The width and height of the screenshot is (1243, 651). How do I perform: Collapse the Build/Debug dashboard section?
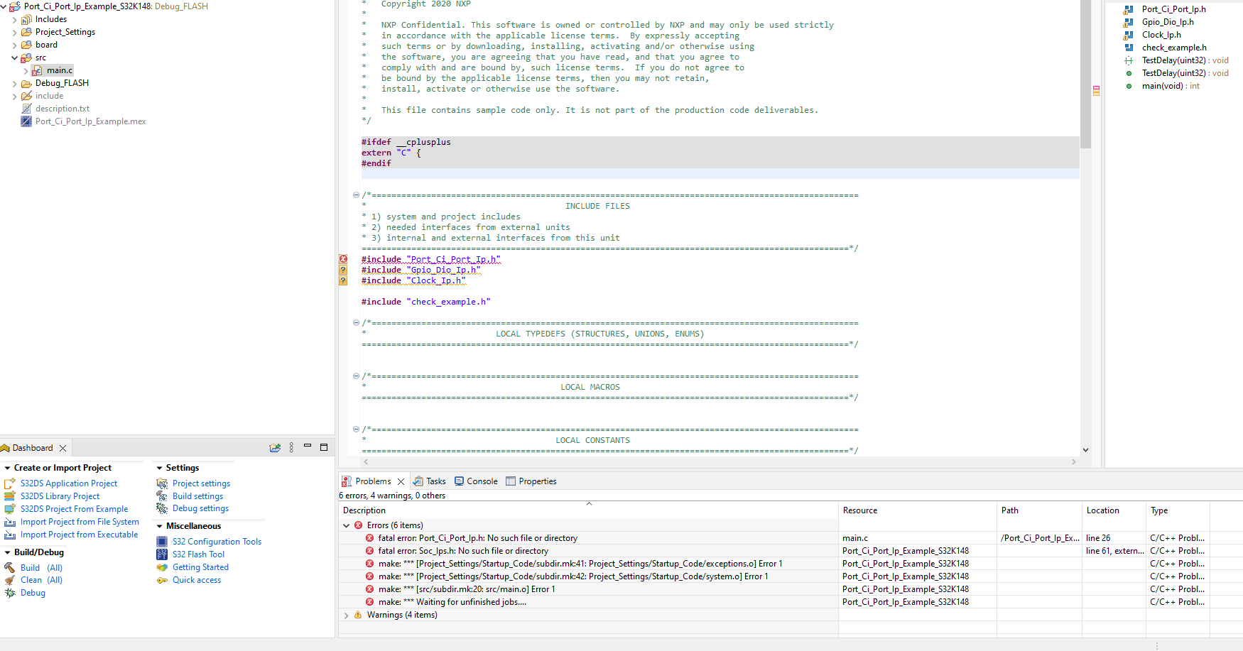pos(7,552)
